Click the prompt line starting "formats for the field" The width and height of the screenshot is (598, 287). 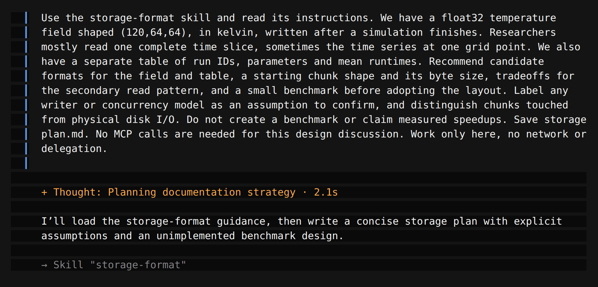tap(308, 76)
